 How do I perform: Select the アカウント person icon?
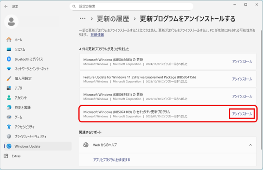tap(9, 98)
